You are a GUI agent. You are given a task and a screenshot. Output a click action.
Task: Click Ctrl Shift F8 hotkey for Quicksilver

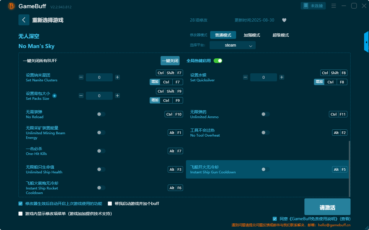(x=334, y=73)
